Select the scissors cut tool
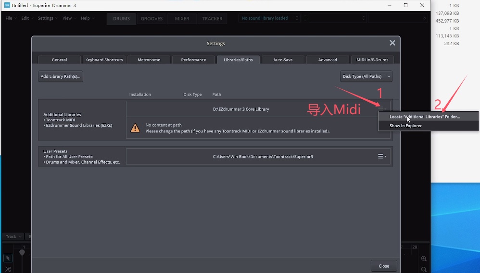The height and width of the screenshot is (273, 480). pos(8,269)
